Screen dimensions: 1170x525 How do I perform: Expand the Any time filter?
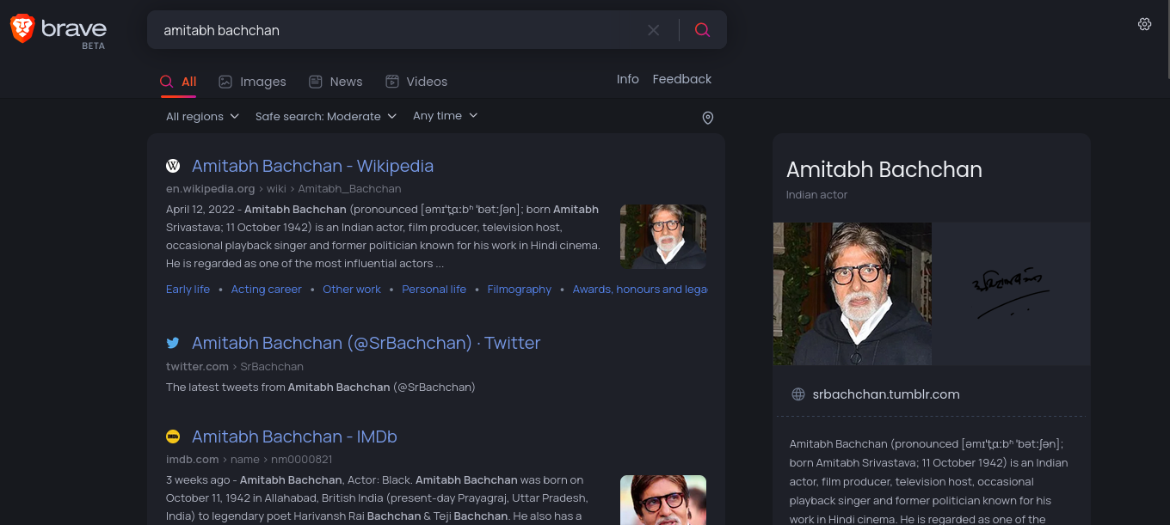446,116
